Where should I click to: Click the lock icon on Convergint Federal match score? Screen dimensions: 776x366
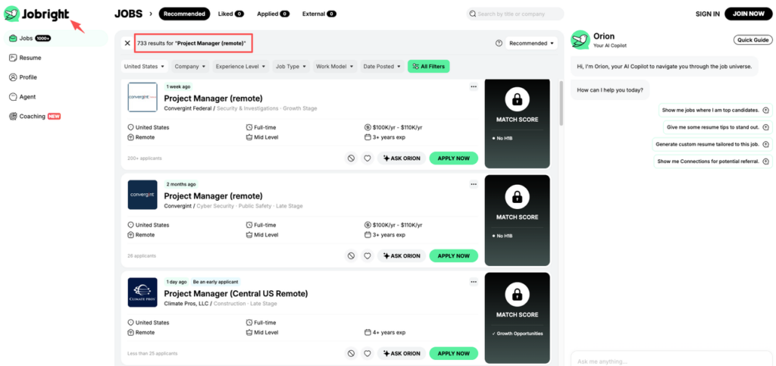pyautogui.click(x=517, y=100)
